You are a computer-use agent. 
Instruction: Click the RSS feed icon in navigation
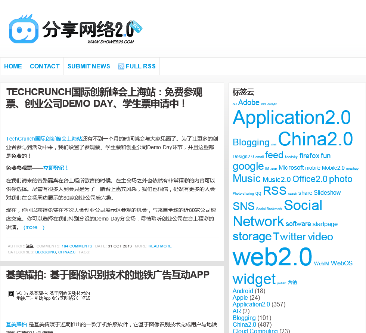121,66
